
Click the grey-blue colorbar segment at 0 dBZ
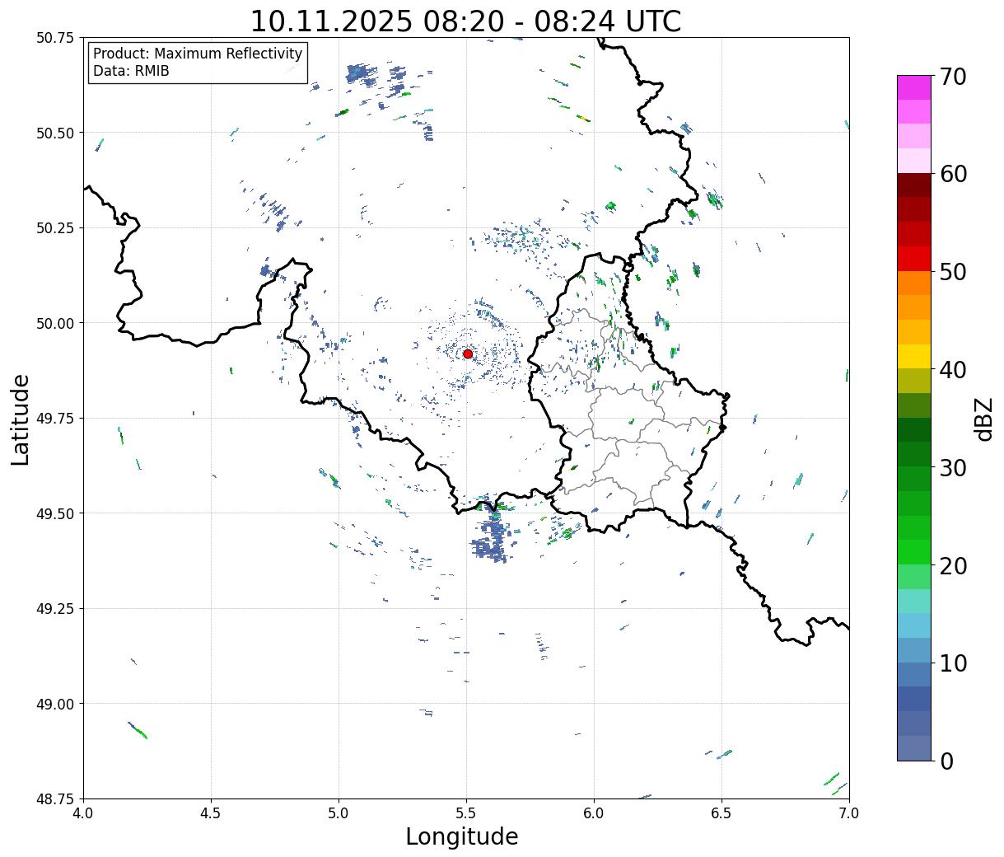click(913, 747)
